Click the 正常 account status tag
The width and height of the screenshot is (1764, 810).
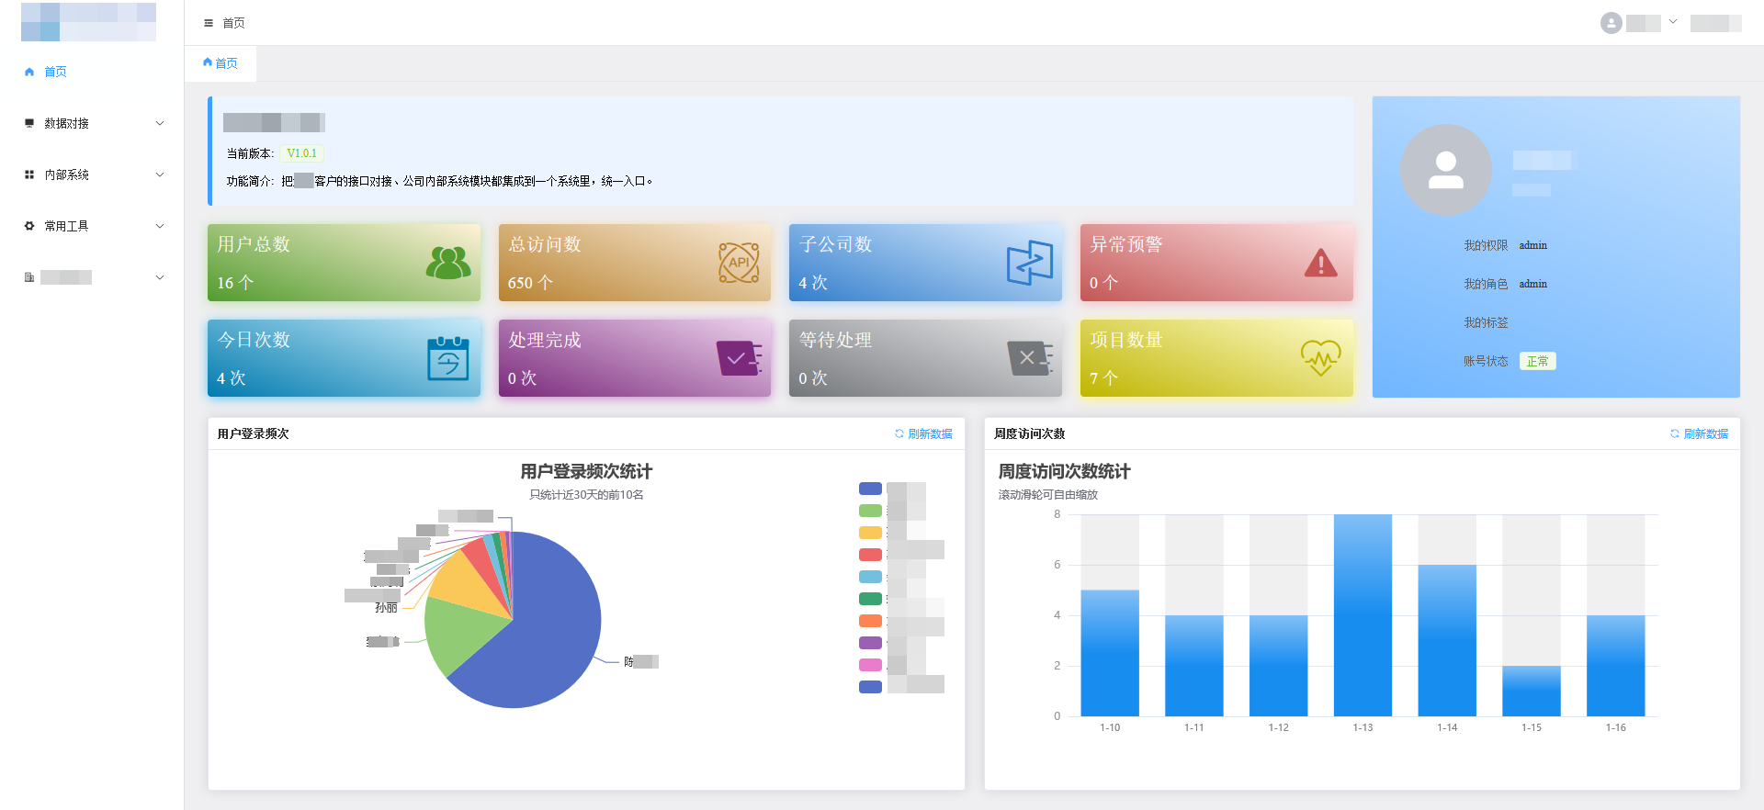(1537, 361)
